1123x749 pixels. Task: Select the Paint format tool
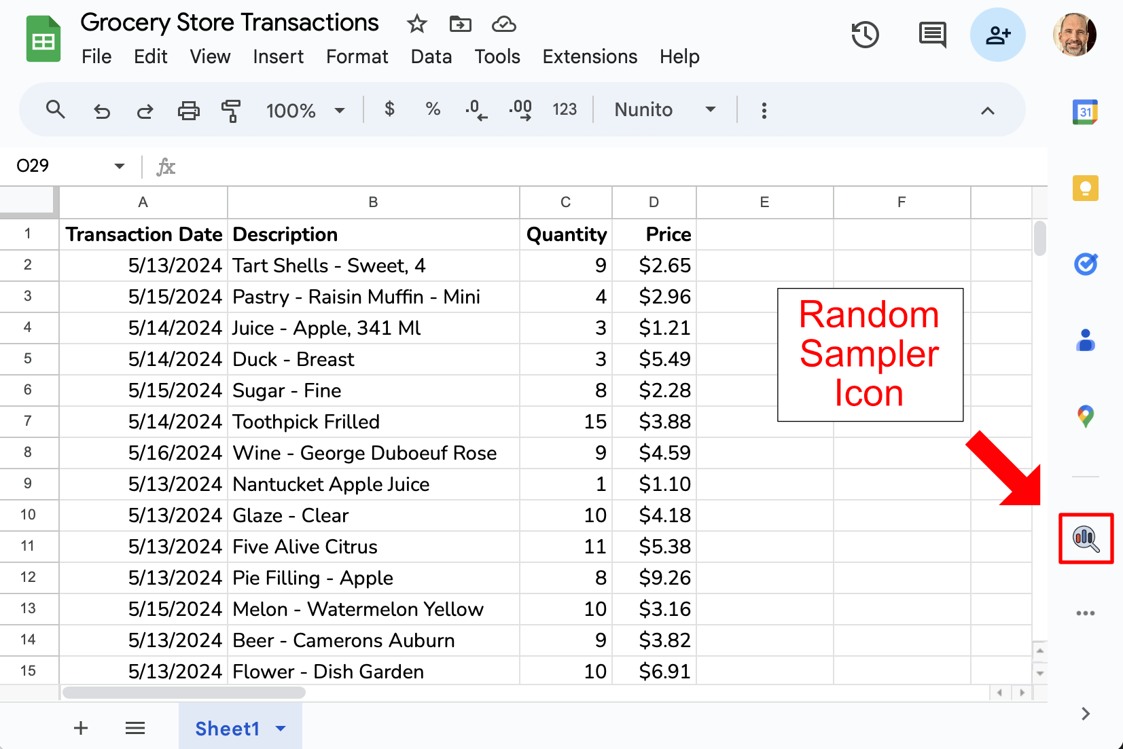coord(232,110)
